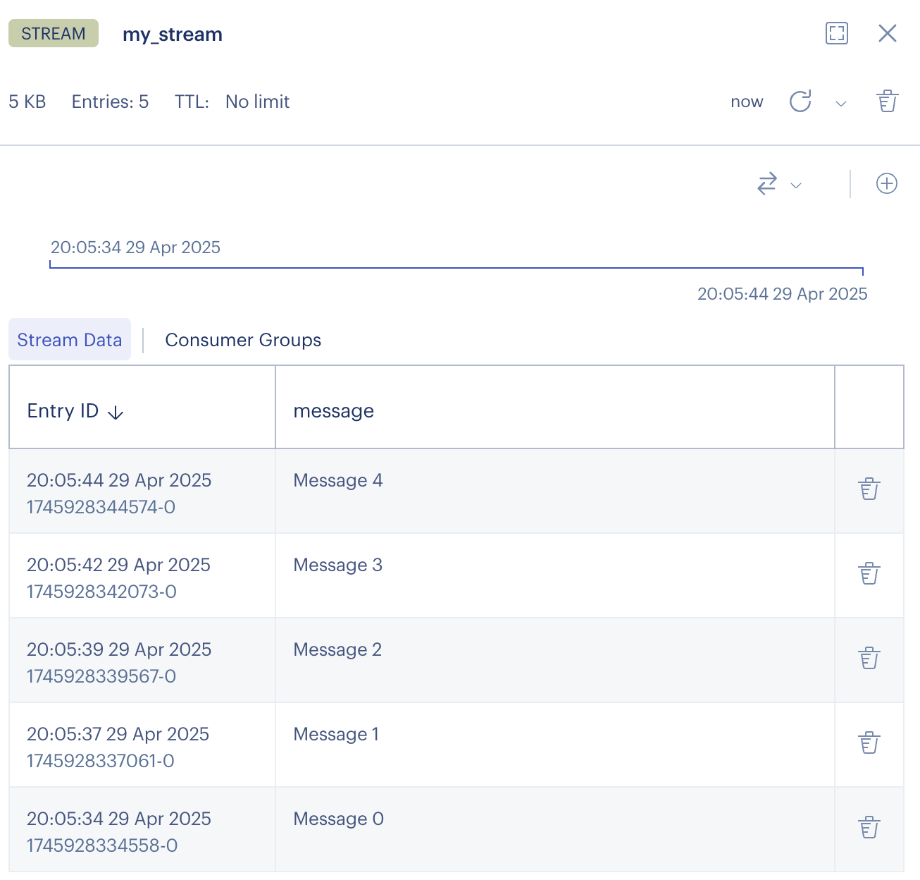Delete the my_stream key
Screen dimensions: 920x880
tap(887, 102)
